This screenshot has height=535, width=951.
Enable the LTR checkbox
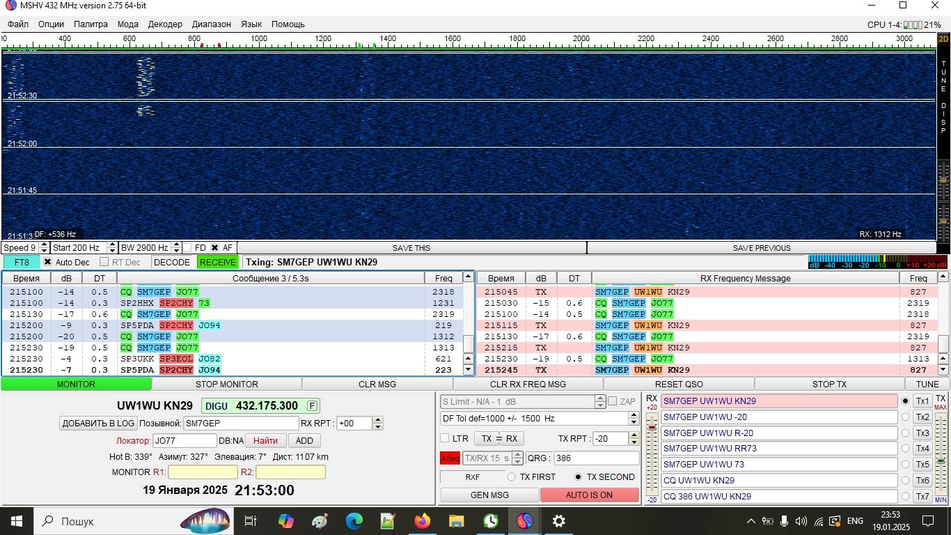(445, 438)
